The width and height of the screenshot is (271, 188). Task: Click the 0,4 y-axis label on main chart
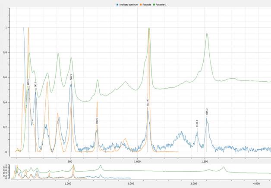(4, 102)
